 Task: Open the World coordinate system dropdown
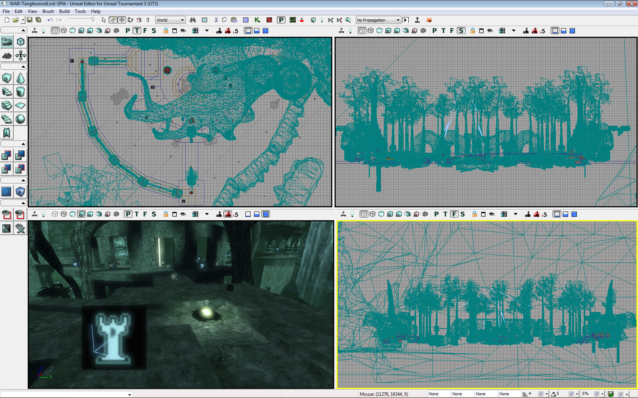171,20
